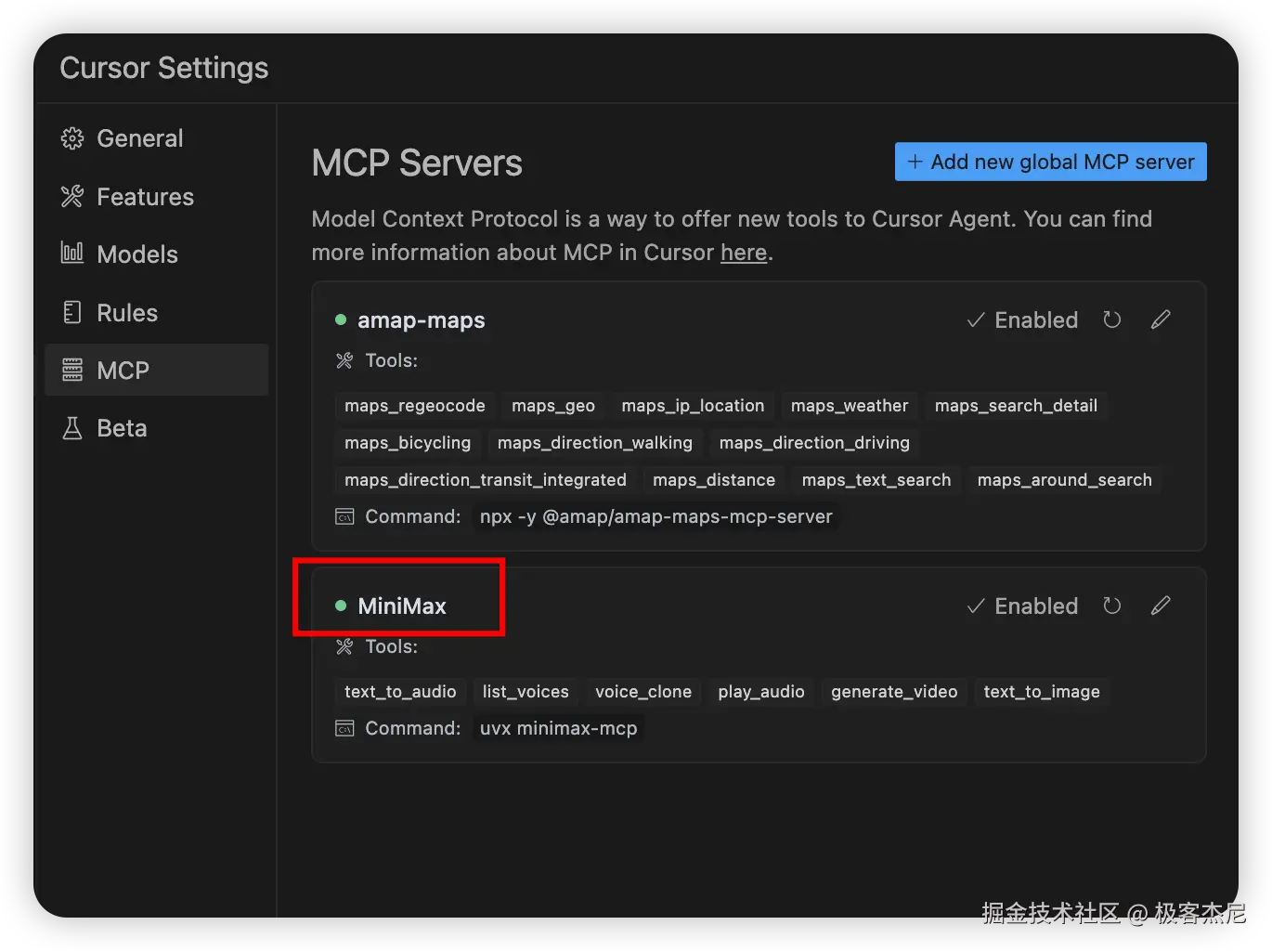Select the maps_direction_driving tool tag
Image resolution: width=1272 pixels, height=951 pixels.
(814, 443)
